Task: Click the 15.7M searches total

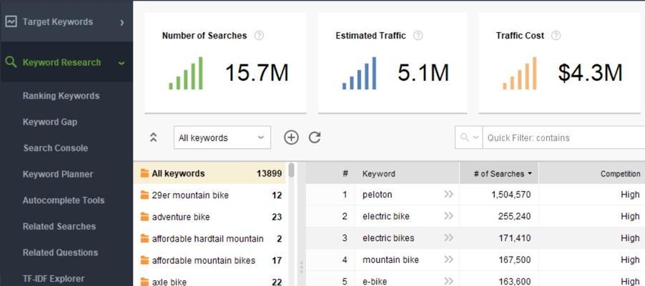Action: point(257,73)
